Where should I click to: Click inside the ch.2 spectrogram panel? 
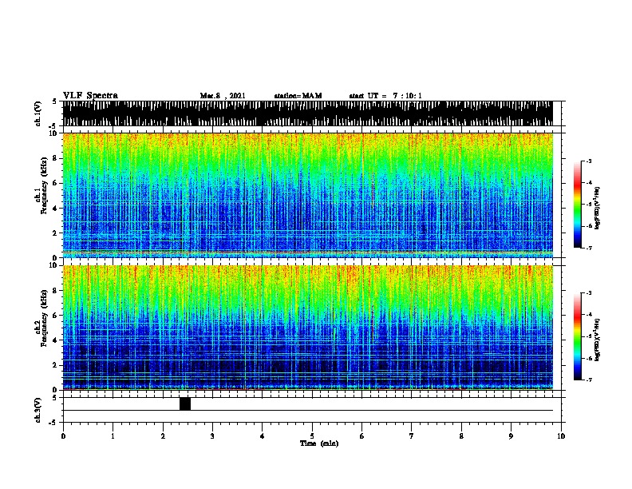(x=308, y=328)
